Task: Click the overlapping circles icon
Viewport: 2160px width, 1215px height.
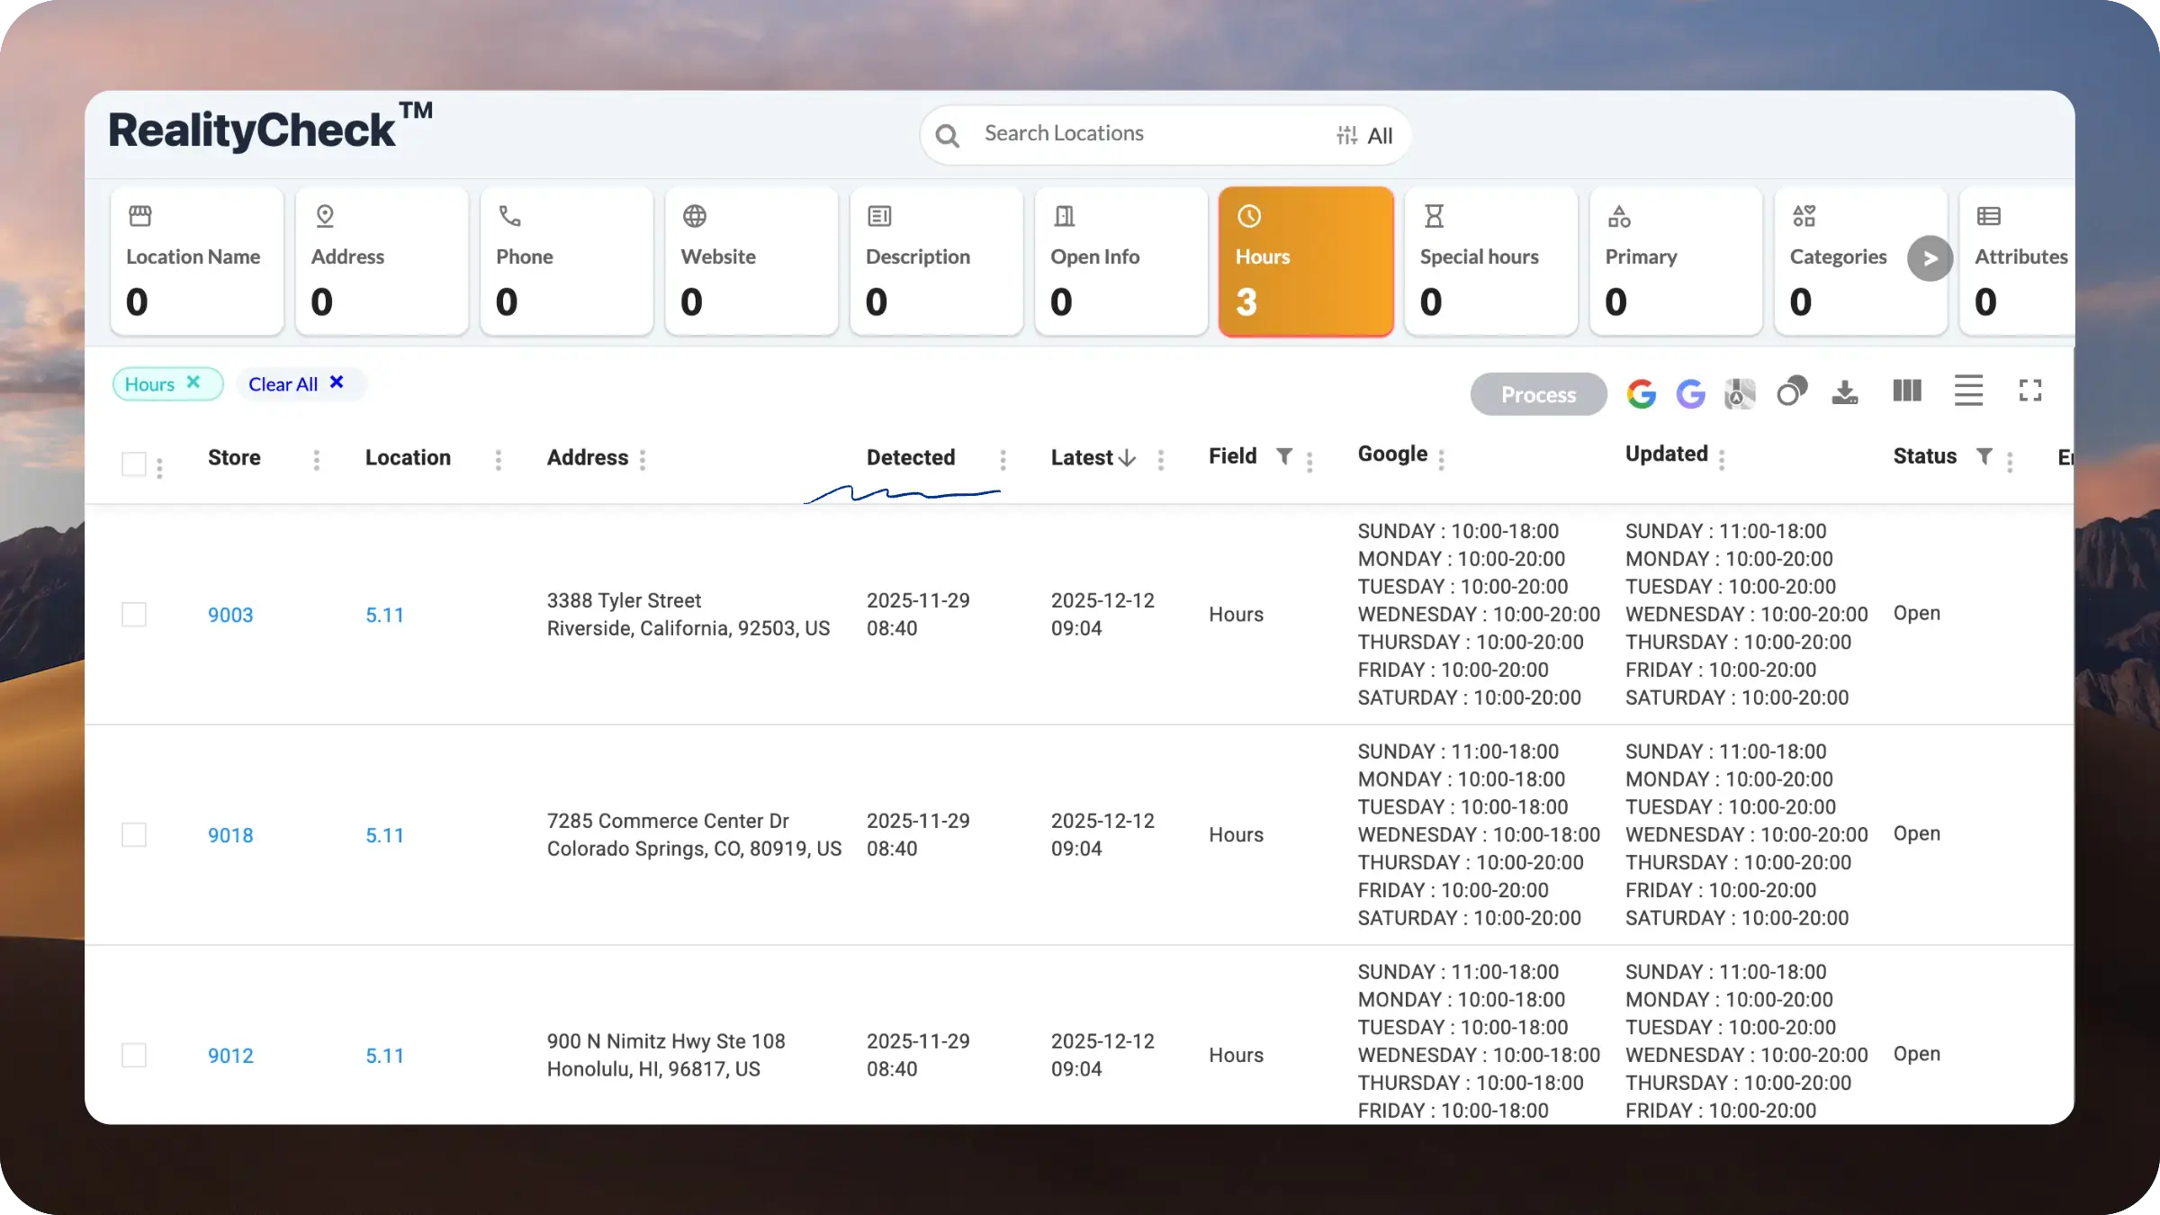Action: pos(1791,391)
